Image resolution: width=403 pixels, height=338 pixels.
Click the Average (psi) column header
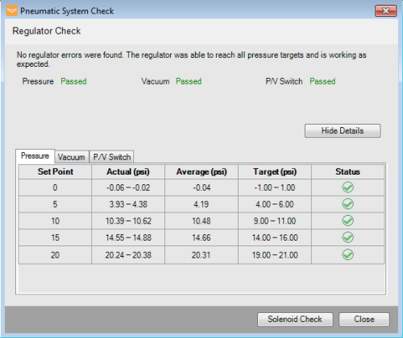(x=201, y=171)
